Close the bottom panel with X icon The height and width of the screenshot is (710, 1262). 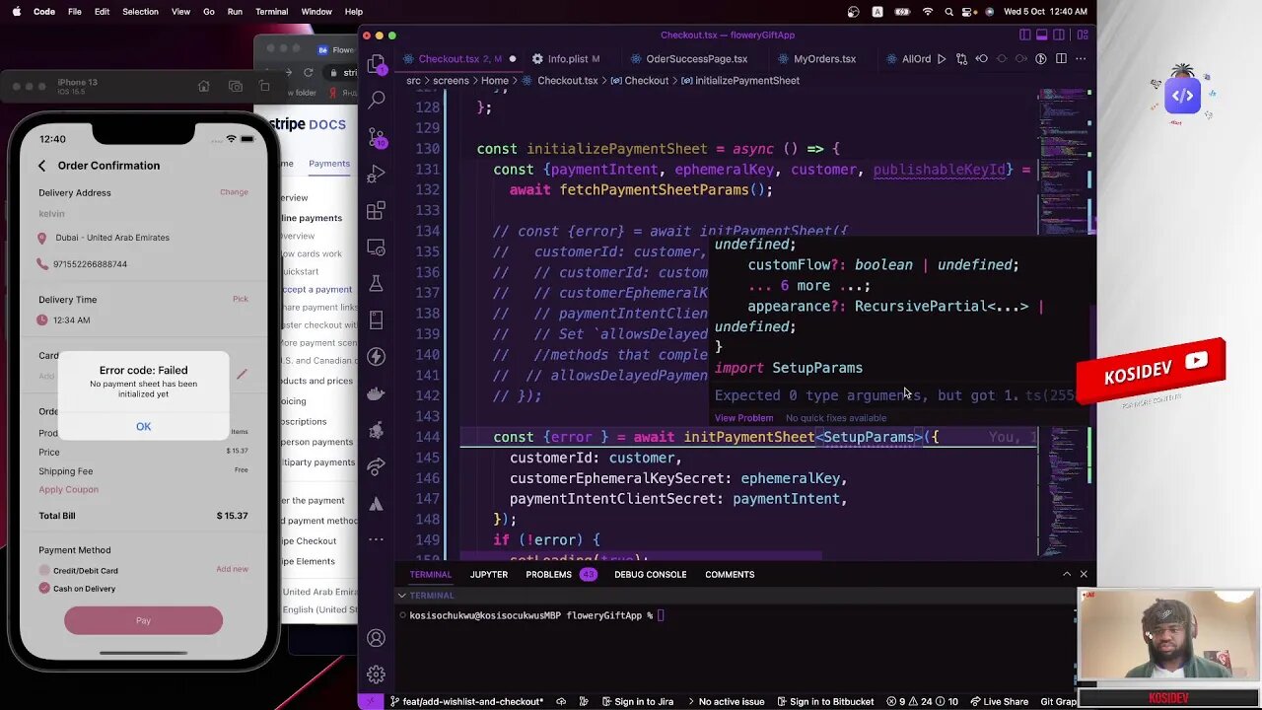point(1084,574)
